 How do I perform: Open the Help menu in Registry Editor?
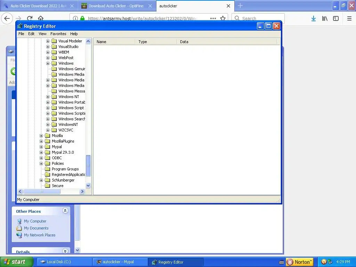74,34
